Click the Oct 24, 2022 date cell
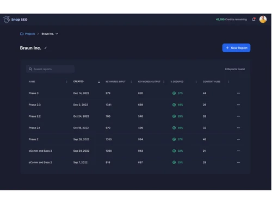272x204 pixels. point(81,116)
